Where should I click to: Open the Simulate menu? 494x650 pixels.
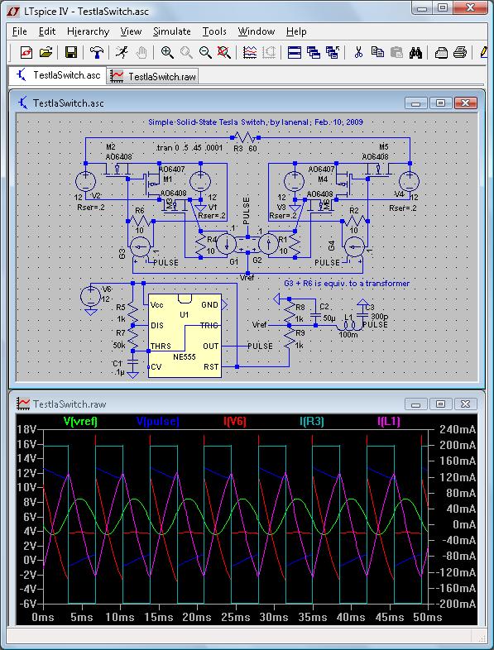point(172,31)
